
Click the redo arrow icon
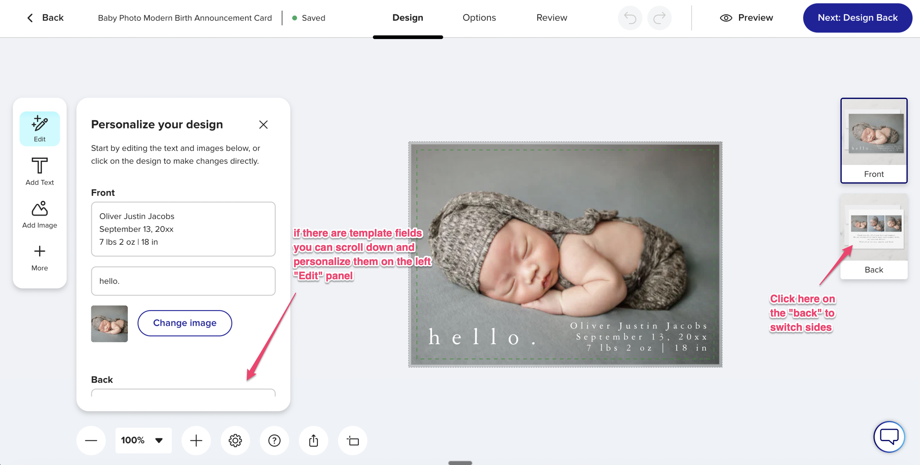pyautogui.click(x=659, y=18)
